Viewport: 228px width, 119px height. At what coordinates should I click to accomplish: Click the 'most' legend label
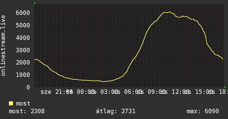click(23, 104)
